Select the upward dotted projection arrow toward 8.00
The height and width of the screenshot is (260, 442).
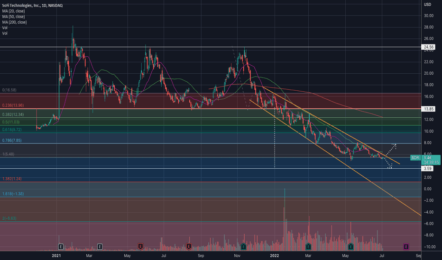pyautogui.click(x=391, y=150)
